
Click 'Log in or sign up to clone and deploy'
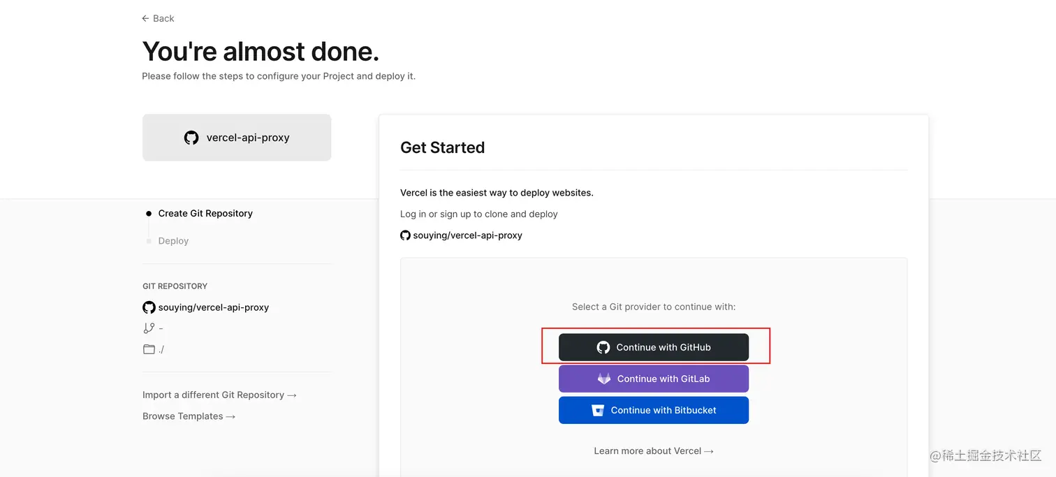(479, 214)
